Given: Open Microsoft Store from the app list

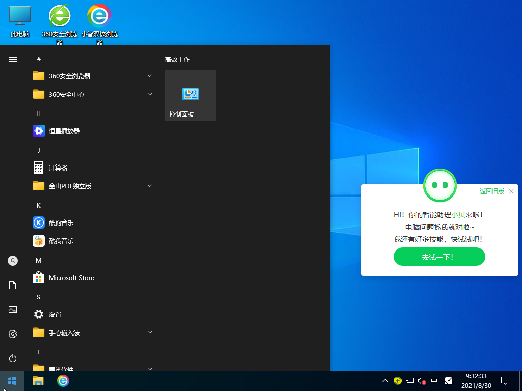Looking at the screenshot, I should [71, 277].
